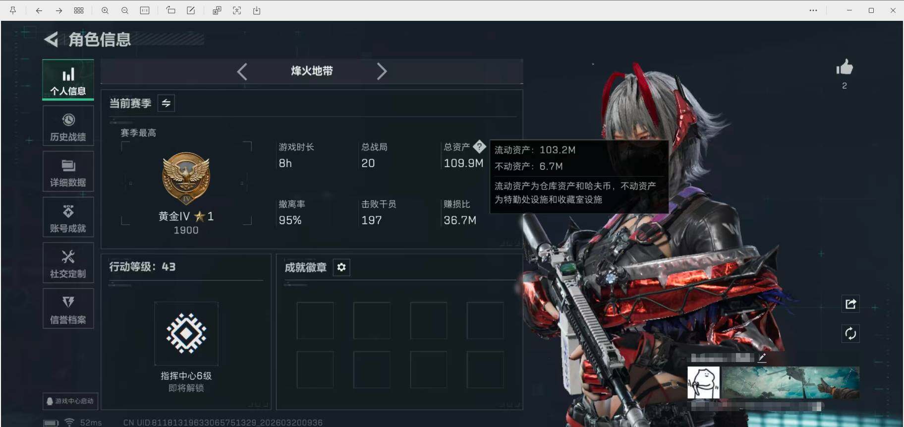Open the 详细数据 sidebar tab

click(68, 172)
